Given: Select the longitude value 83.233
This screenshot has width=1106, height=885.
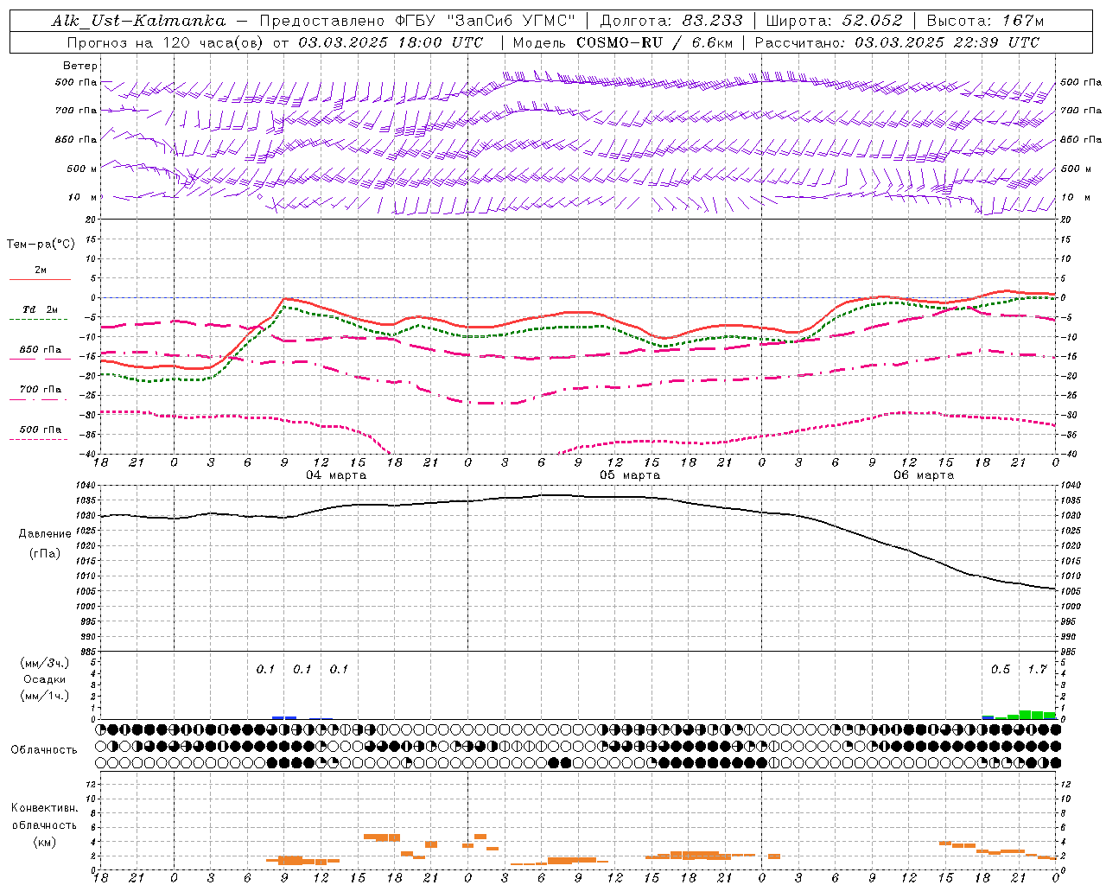Looking at the screenshot, I should pos(713,21).
